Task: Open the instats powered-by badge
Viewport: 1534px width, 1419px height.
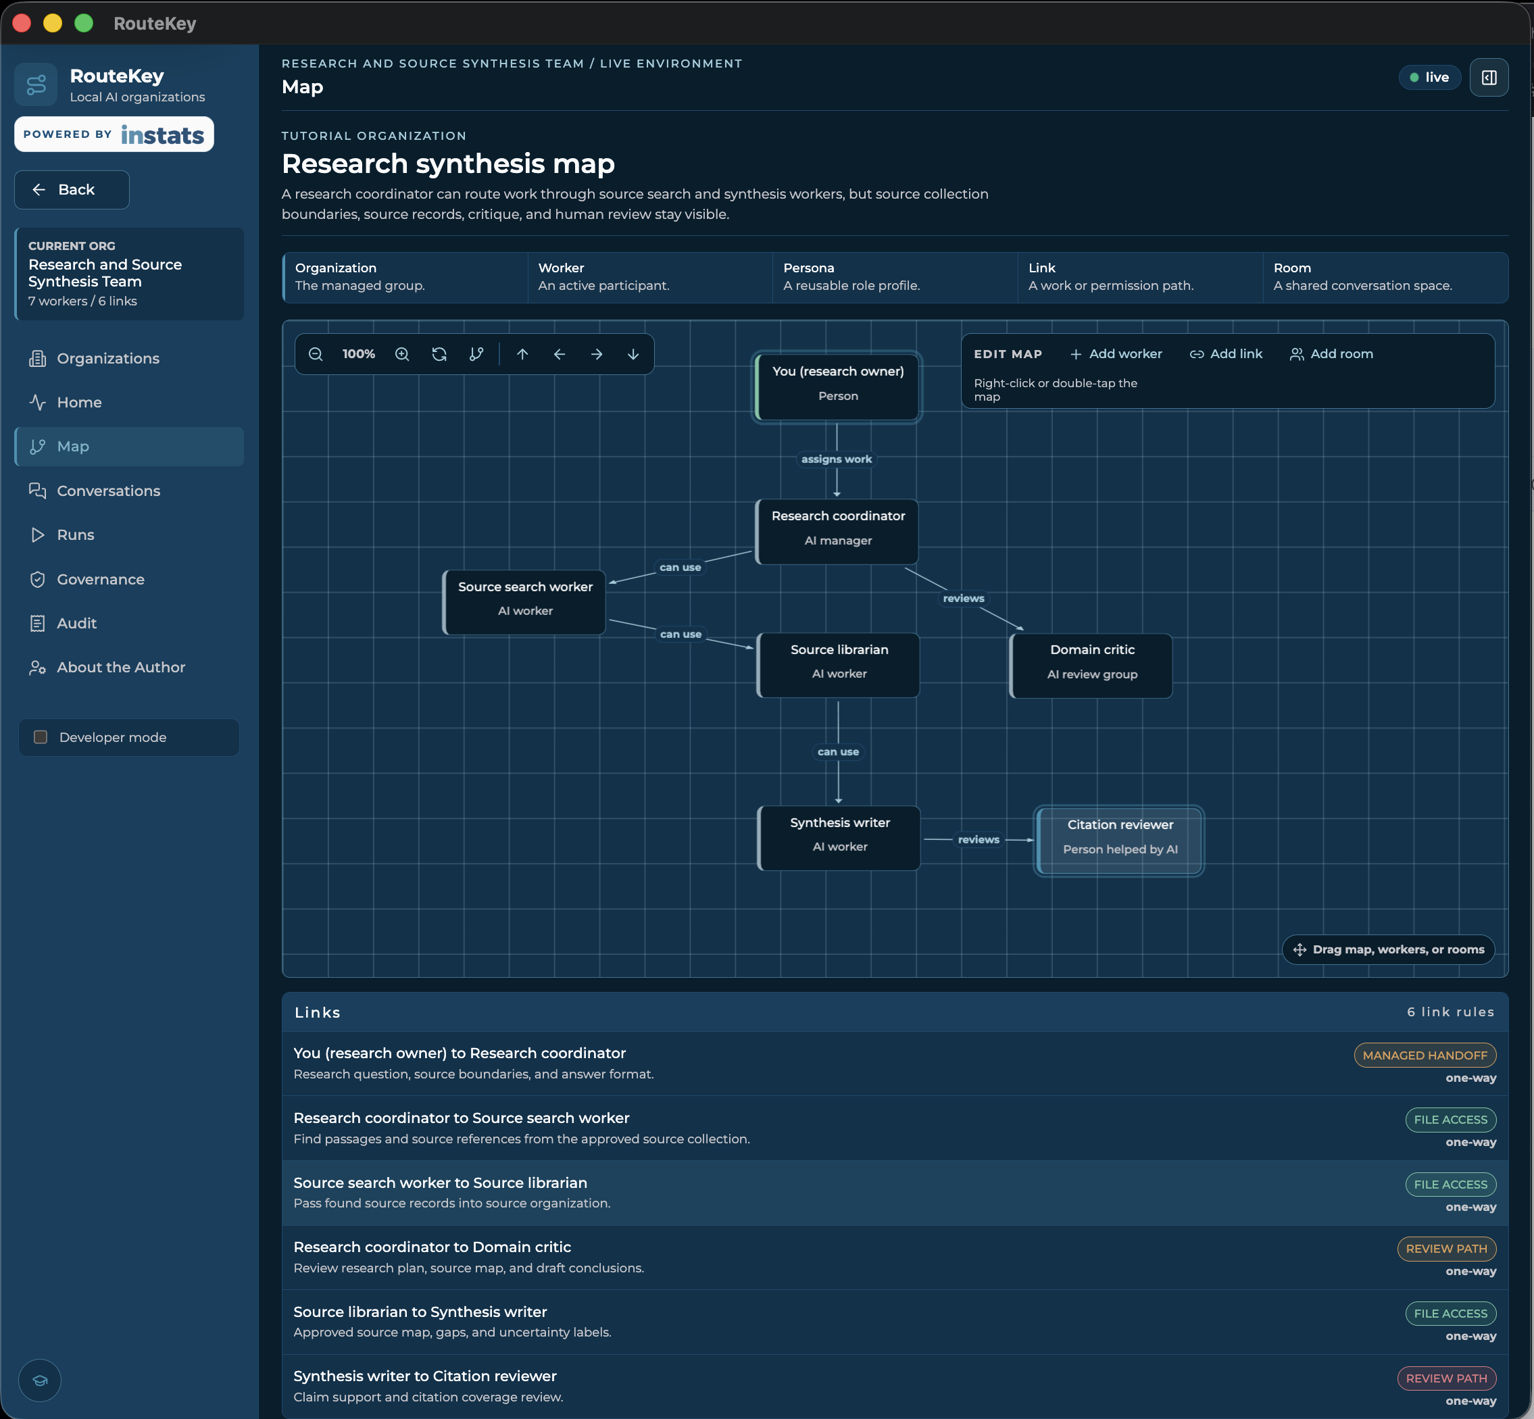Action: [114, 134]
